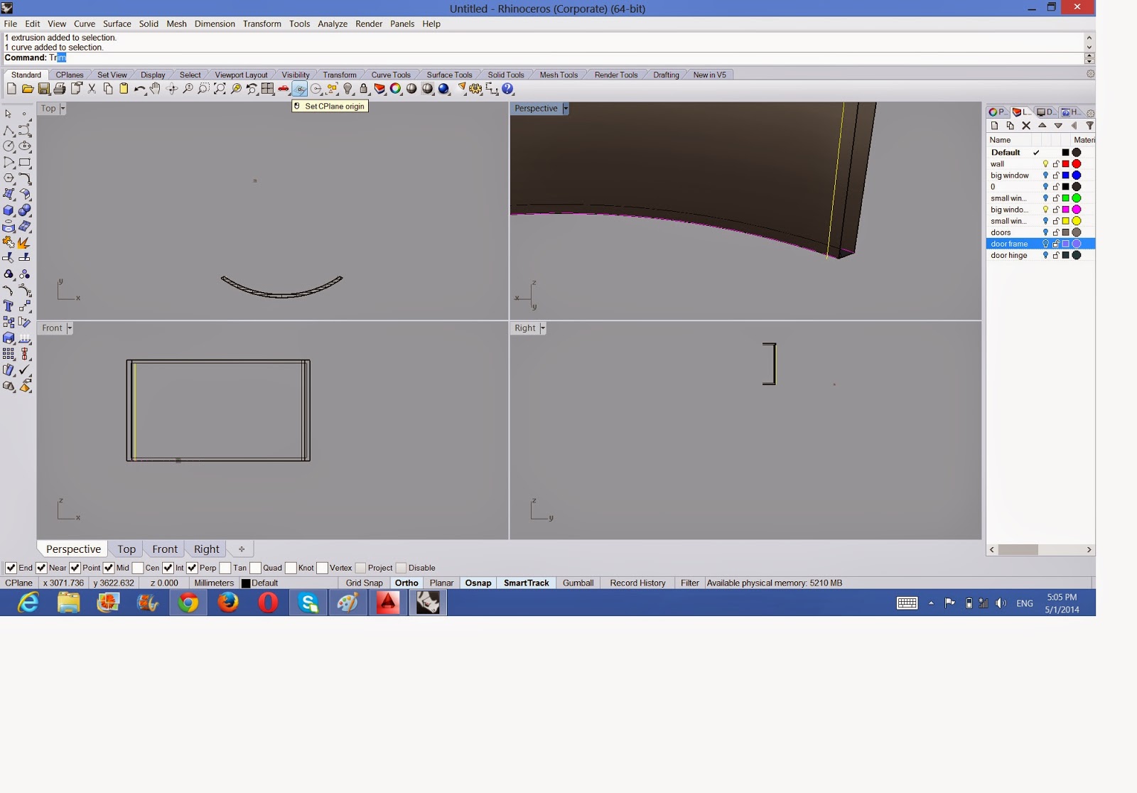This screenshot has width=1137, height=793.
Task: Click the Layers panel horizontal scrollbar
Action: 1040,550
